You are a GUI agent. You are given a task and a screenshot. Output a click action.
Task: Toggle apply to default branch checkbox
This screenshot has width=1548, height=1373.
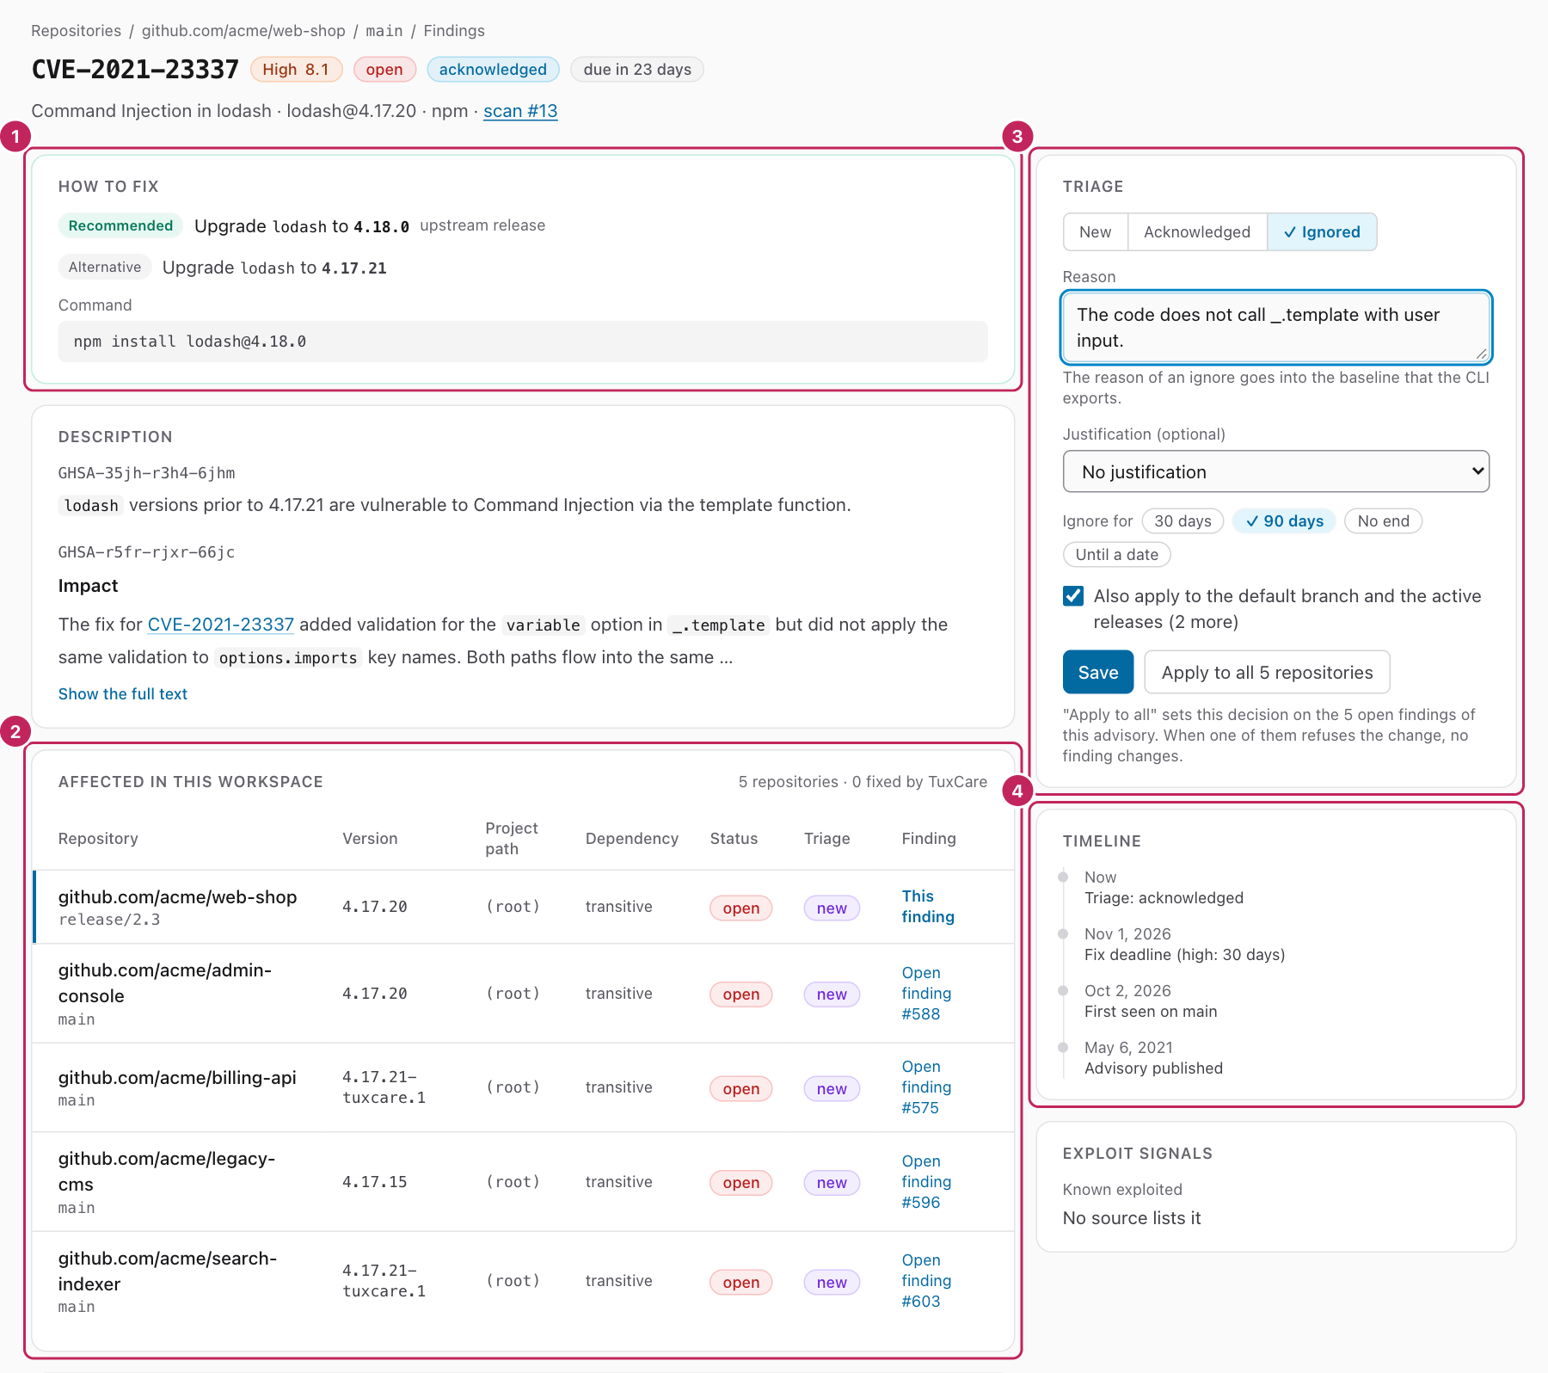coord(1073,596)
